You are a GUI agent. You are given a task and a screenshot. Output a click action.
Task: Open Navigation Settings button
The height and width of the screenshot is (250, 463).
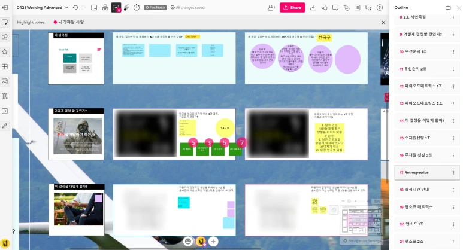tap(362, 241)
